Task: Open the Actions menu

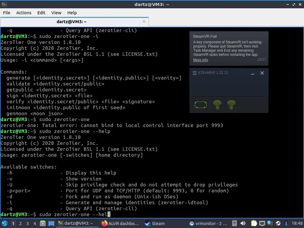Action: pos(24,12)
